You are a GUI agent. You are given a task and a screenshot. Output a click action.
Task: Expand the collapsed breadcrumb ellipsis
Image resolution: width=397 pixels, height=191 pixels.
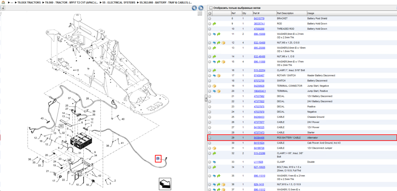[x=12, y=2]
